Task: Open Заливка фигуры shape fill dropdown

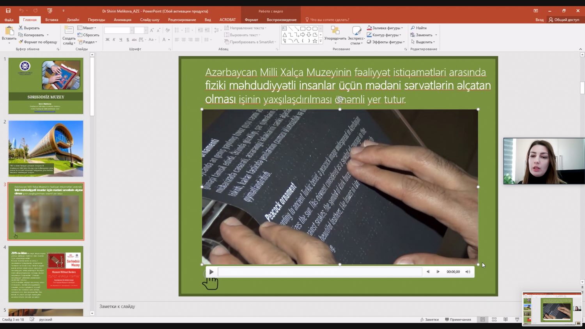Action: (x=385, y=28)
